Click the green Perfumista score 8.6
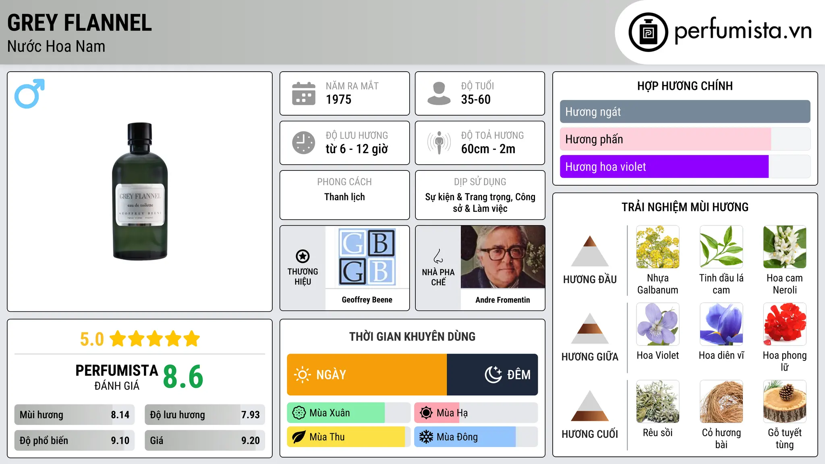 click(x=183, y=377)
